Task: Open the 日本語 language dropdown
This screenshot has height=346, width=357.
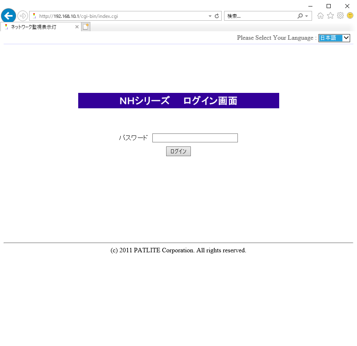Action: [x=334, y=38]
